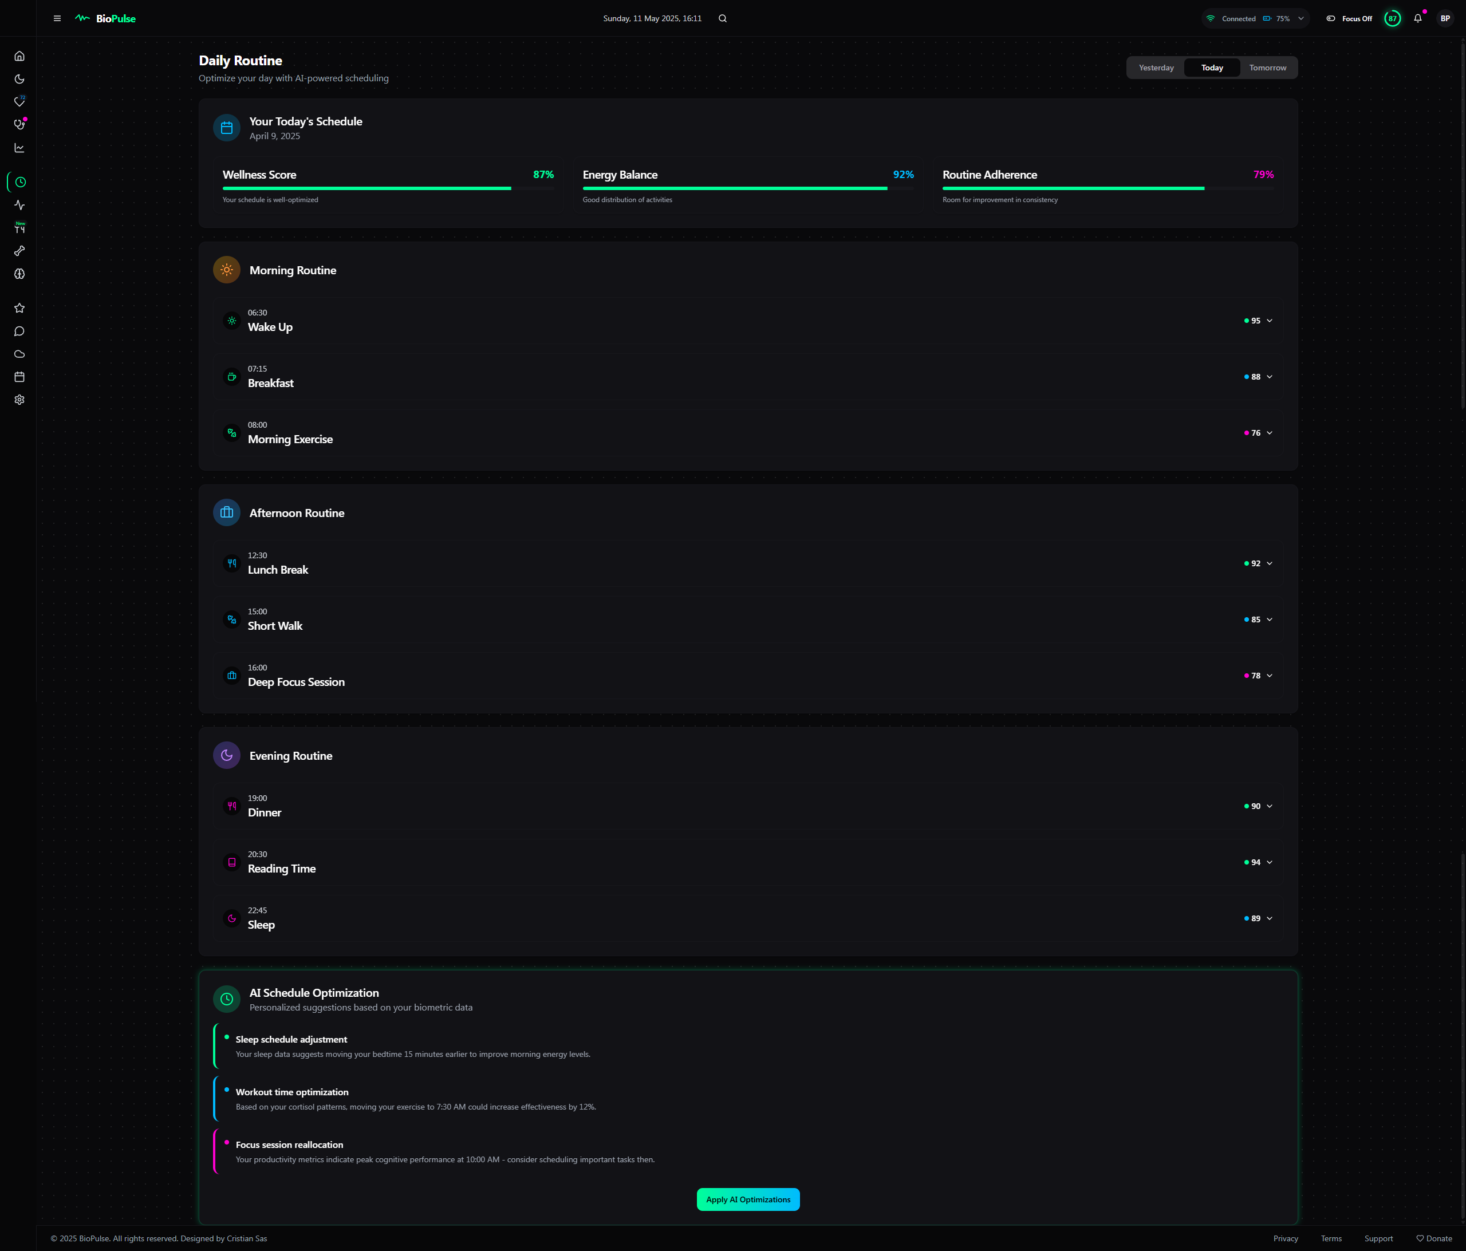Open the hamburger menu icon

57,18
